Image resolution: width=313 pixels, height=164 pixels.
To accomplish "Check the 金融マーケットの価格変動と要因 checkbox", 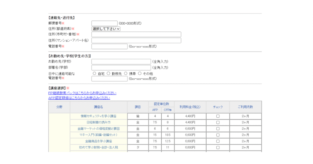I will coord(218,129).
